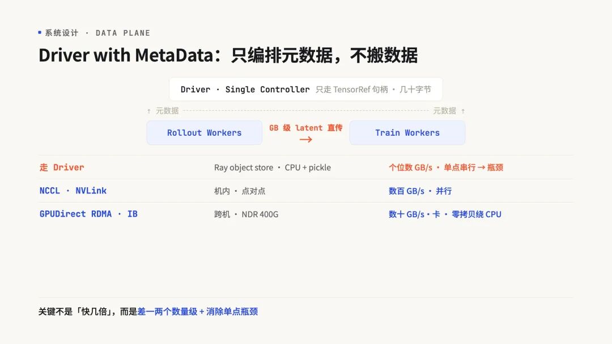Select the Train Workers box
This screenshot has width=612, height=344.
[407, 132]
